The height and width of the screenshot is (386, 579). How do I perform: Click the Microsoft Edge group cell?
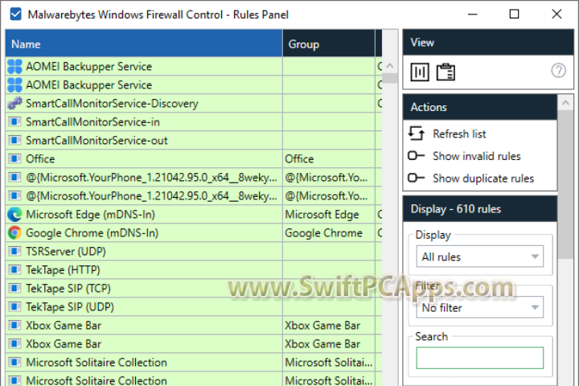[329, 215]
